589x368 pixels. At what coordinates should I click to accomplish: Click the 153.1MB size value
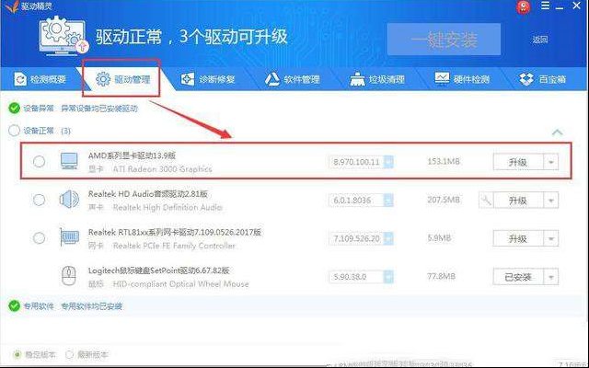[x=444, y=162]
